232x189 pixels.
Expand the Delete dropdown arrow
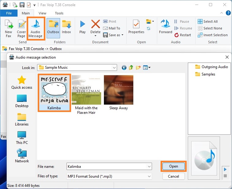[95, 36]
